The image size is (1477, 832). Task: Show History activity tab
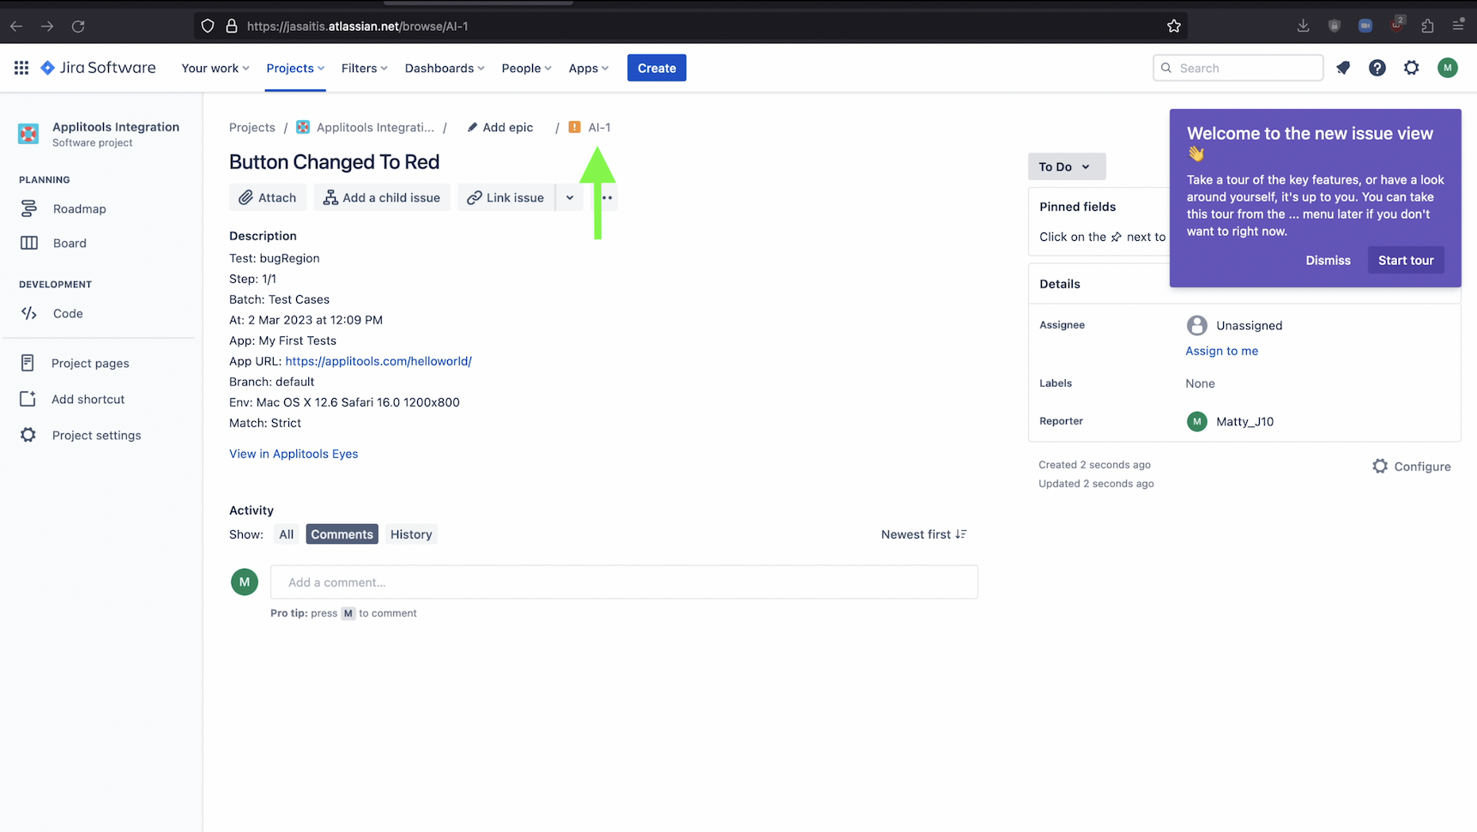click(411, 534)
